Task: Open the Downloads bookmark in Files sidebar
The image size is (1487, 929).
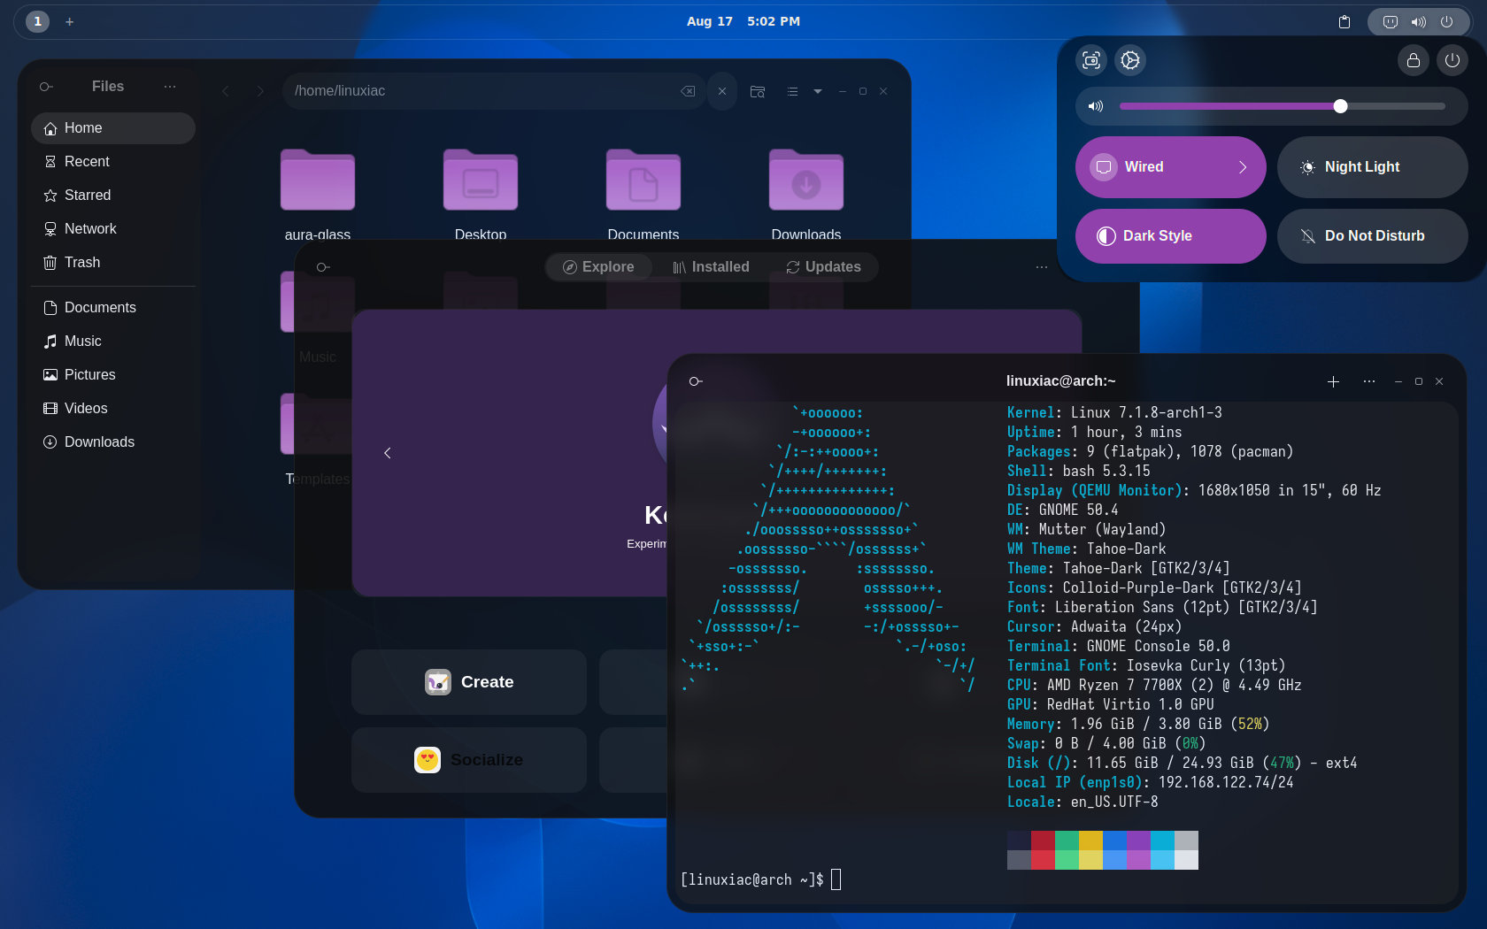Action: [113, 442]
